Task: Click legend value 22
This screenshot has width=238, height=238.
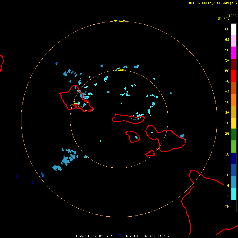Action: tap(227, 144)
